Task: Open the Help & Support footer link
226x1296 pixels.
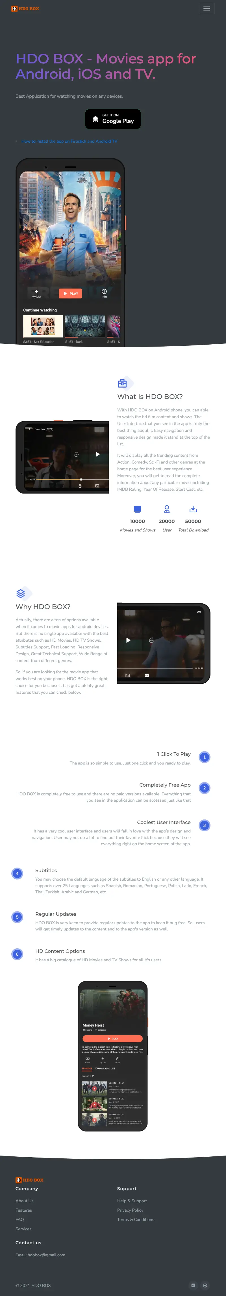Action: (132, 1201)
